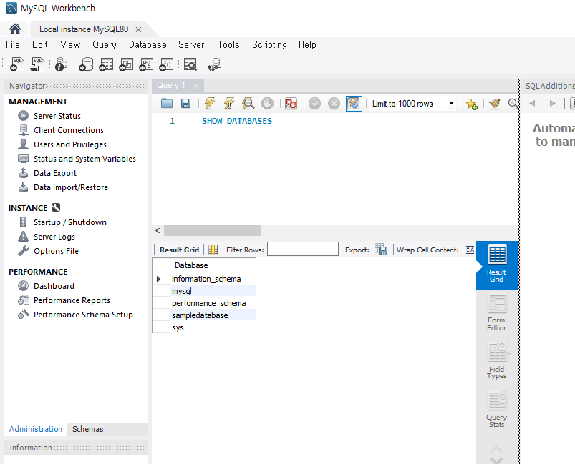Switch to the Schemas navigator tab
Image resolution: width=575 pixels, height=464 pixels.
click(x=87, y=429)
